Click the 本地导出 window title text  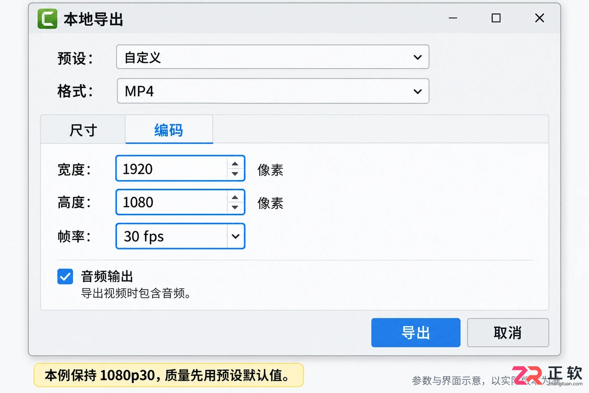pyautogui.click(x=94, y=19)
